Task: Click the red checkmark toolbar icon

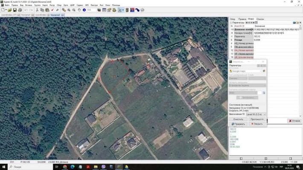Action: [x=52, y=10]
